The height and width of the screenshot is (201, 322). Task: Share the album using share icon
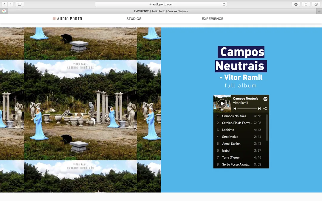pyautogui.click(x=265, y=108)
